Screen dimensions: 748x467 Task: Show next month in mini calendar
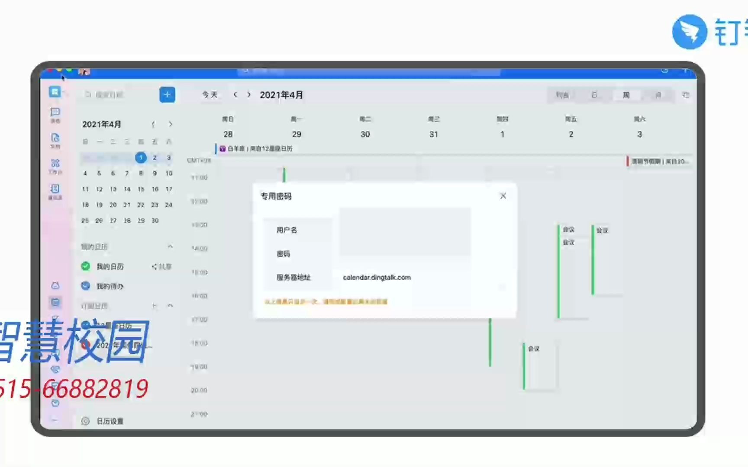[x=171, y=125]
